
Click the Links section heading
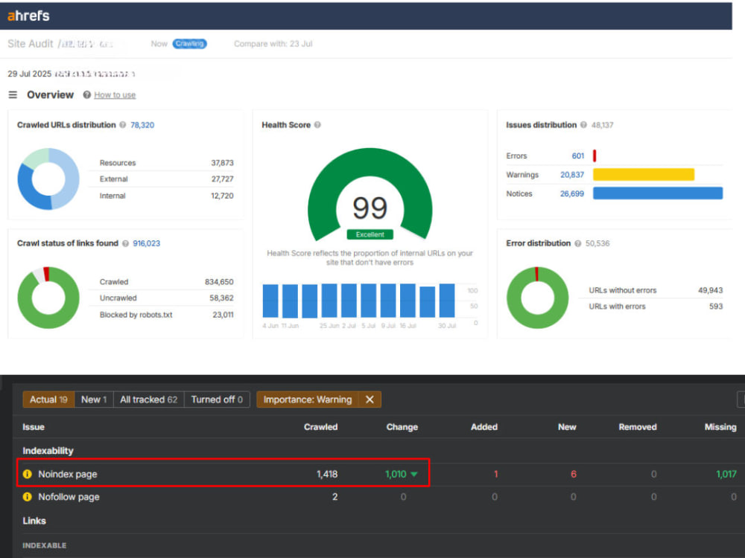(34, 521)
